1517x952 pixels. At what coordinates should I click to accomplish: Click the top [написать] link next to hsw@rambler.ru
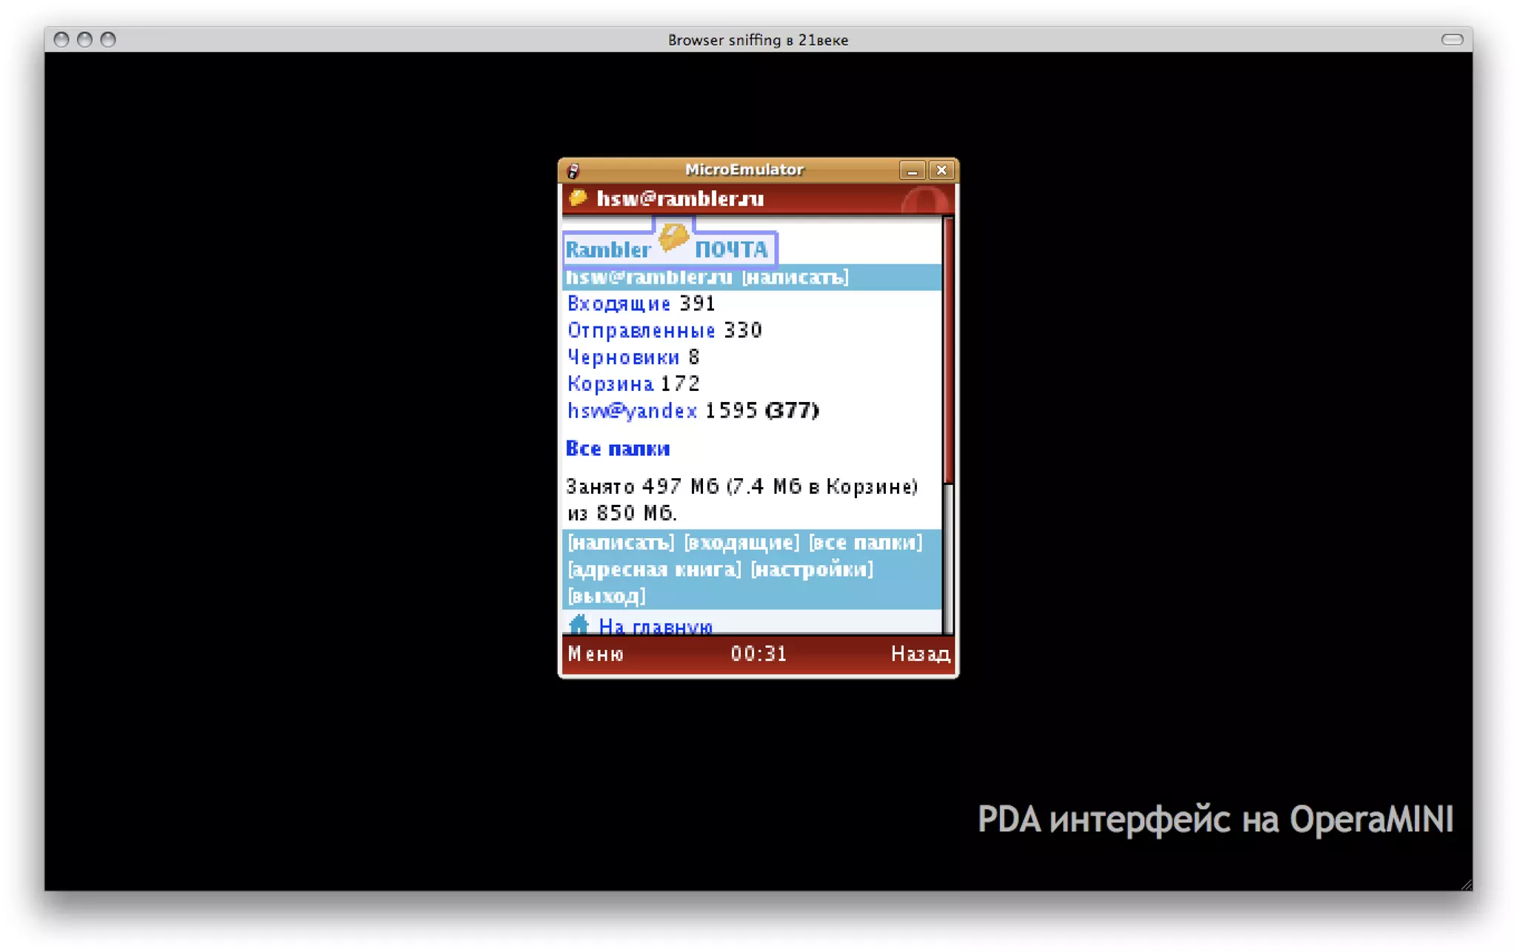[796, 277]
